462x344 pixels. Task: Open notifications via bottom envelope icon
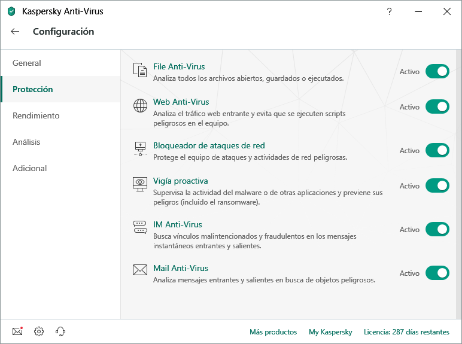coord(17,331)
